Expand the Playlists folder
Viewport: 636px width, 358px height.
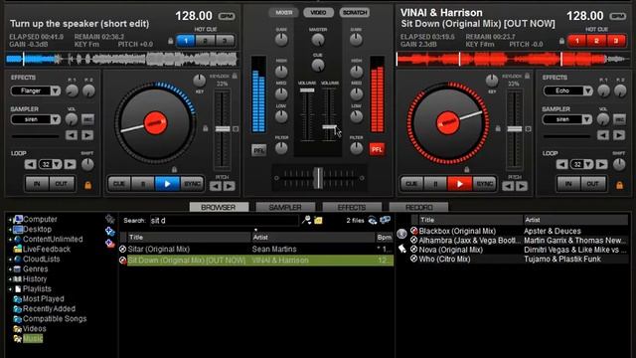pos(10,289)
